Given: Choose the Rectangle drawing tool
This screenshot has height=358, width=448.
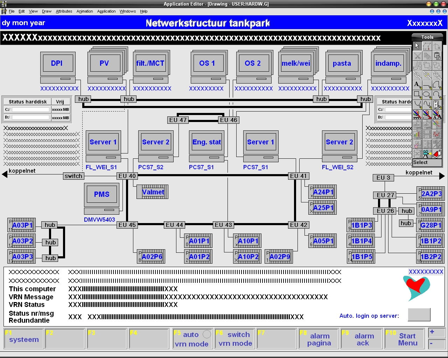Looking at the screenshot, I should click(x=417, y=95).
